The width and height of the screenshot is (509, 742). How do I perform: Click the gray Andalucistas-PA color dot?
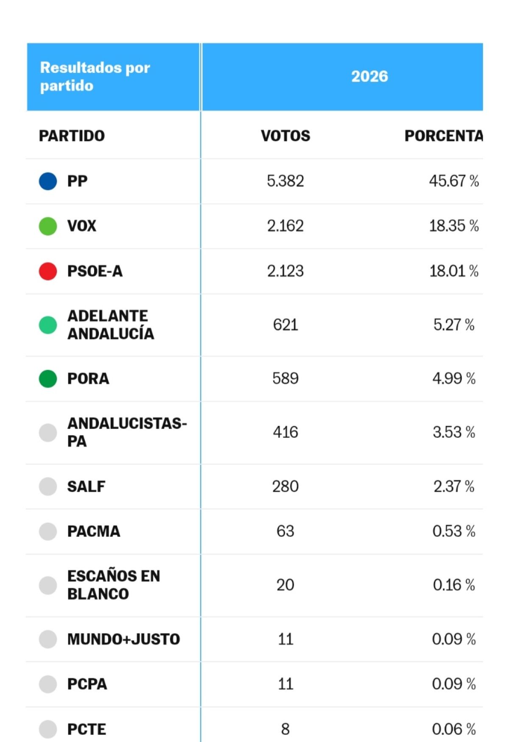click(48, 433)
